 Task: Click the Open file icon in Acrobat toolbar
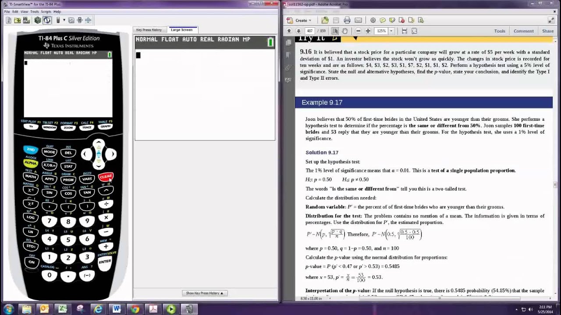point(325,20)
